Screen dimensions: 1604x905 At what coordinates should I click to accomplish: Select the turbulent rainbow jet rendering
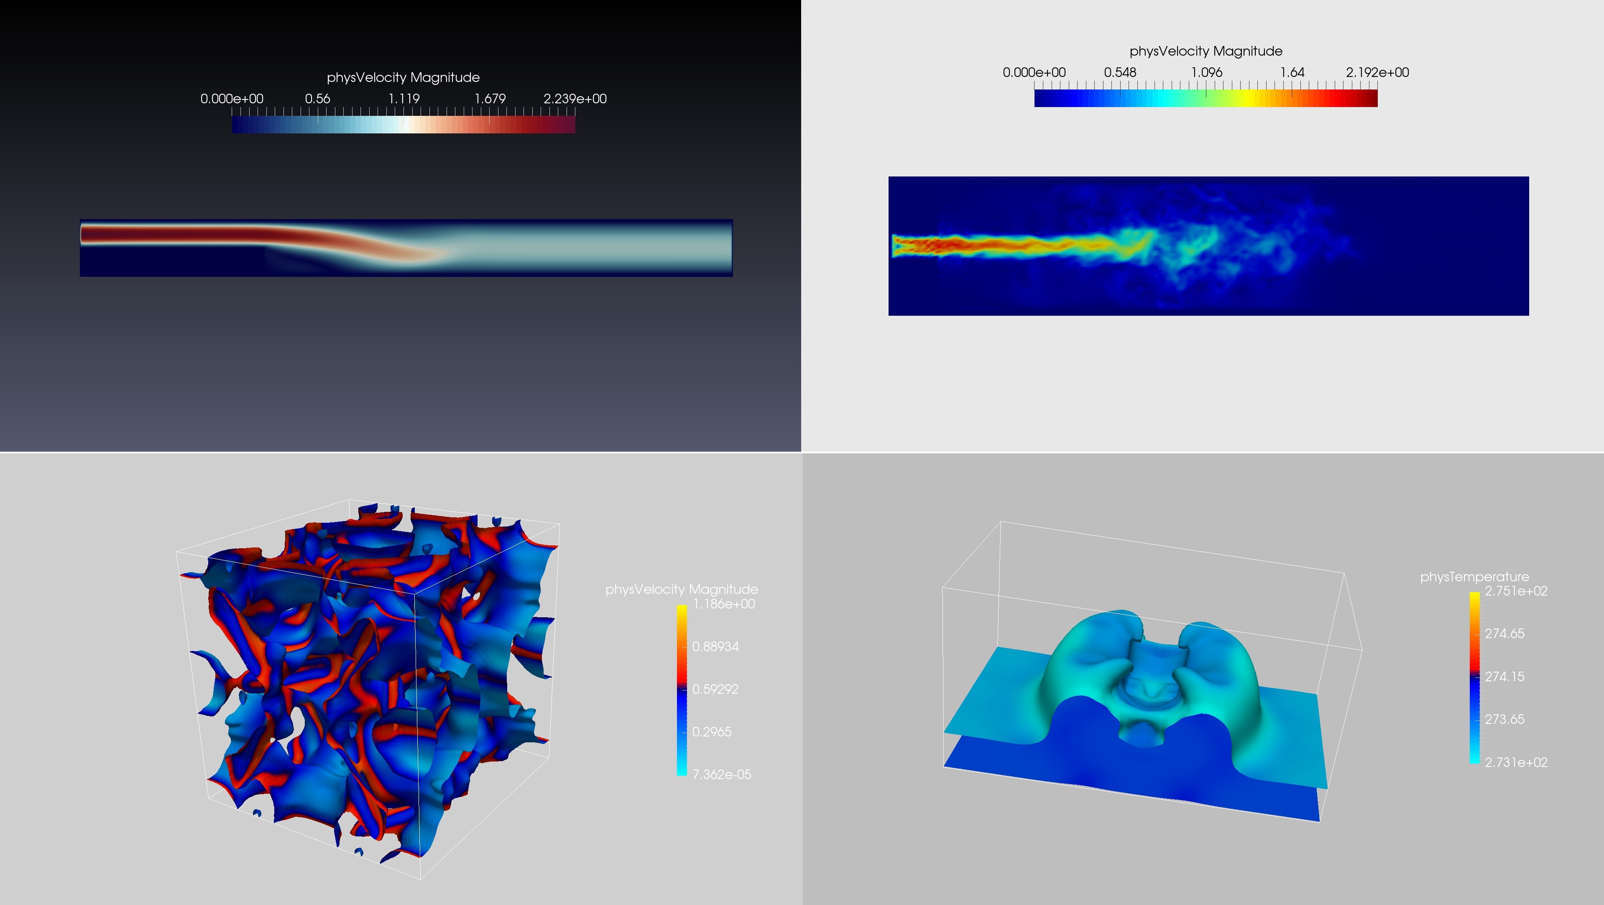(x=1208, y=246)
